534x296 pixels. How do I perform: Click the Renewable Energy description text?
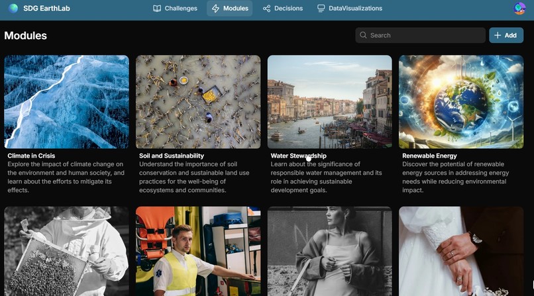(456, 177)
